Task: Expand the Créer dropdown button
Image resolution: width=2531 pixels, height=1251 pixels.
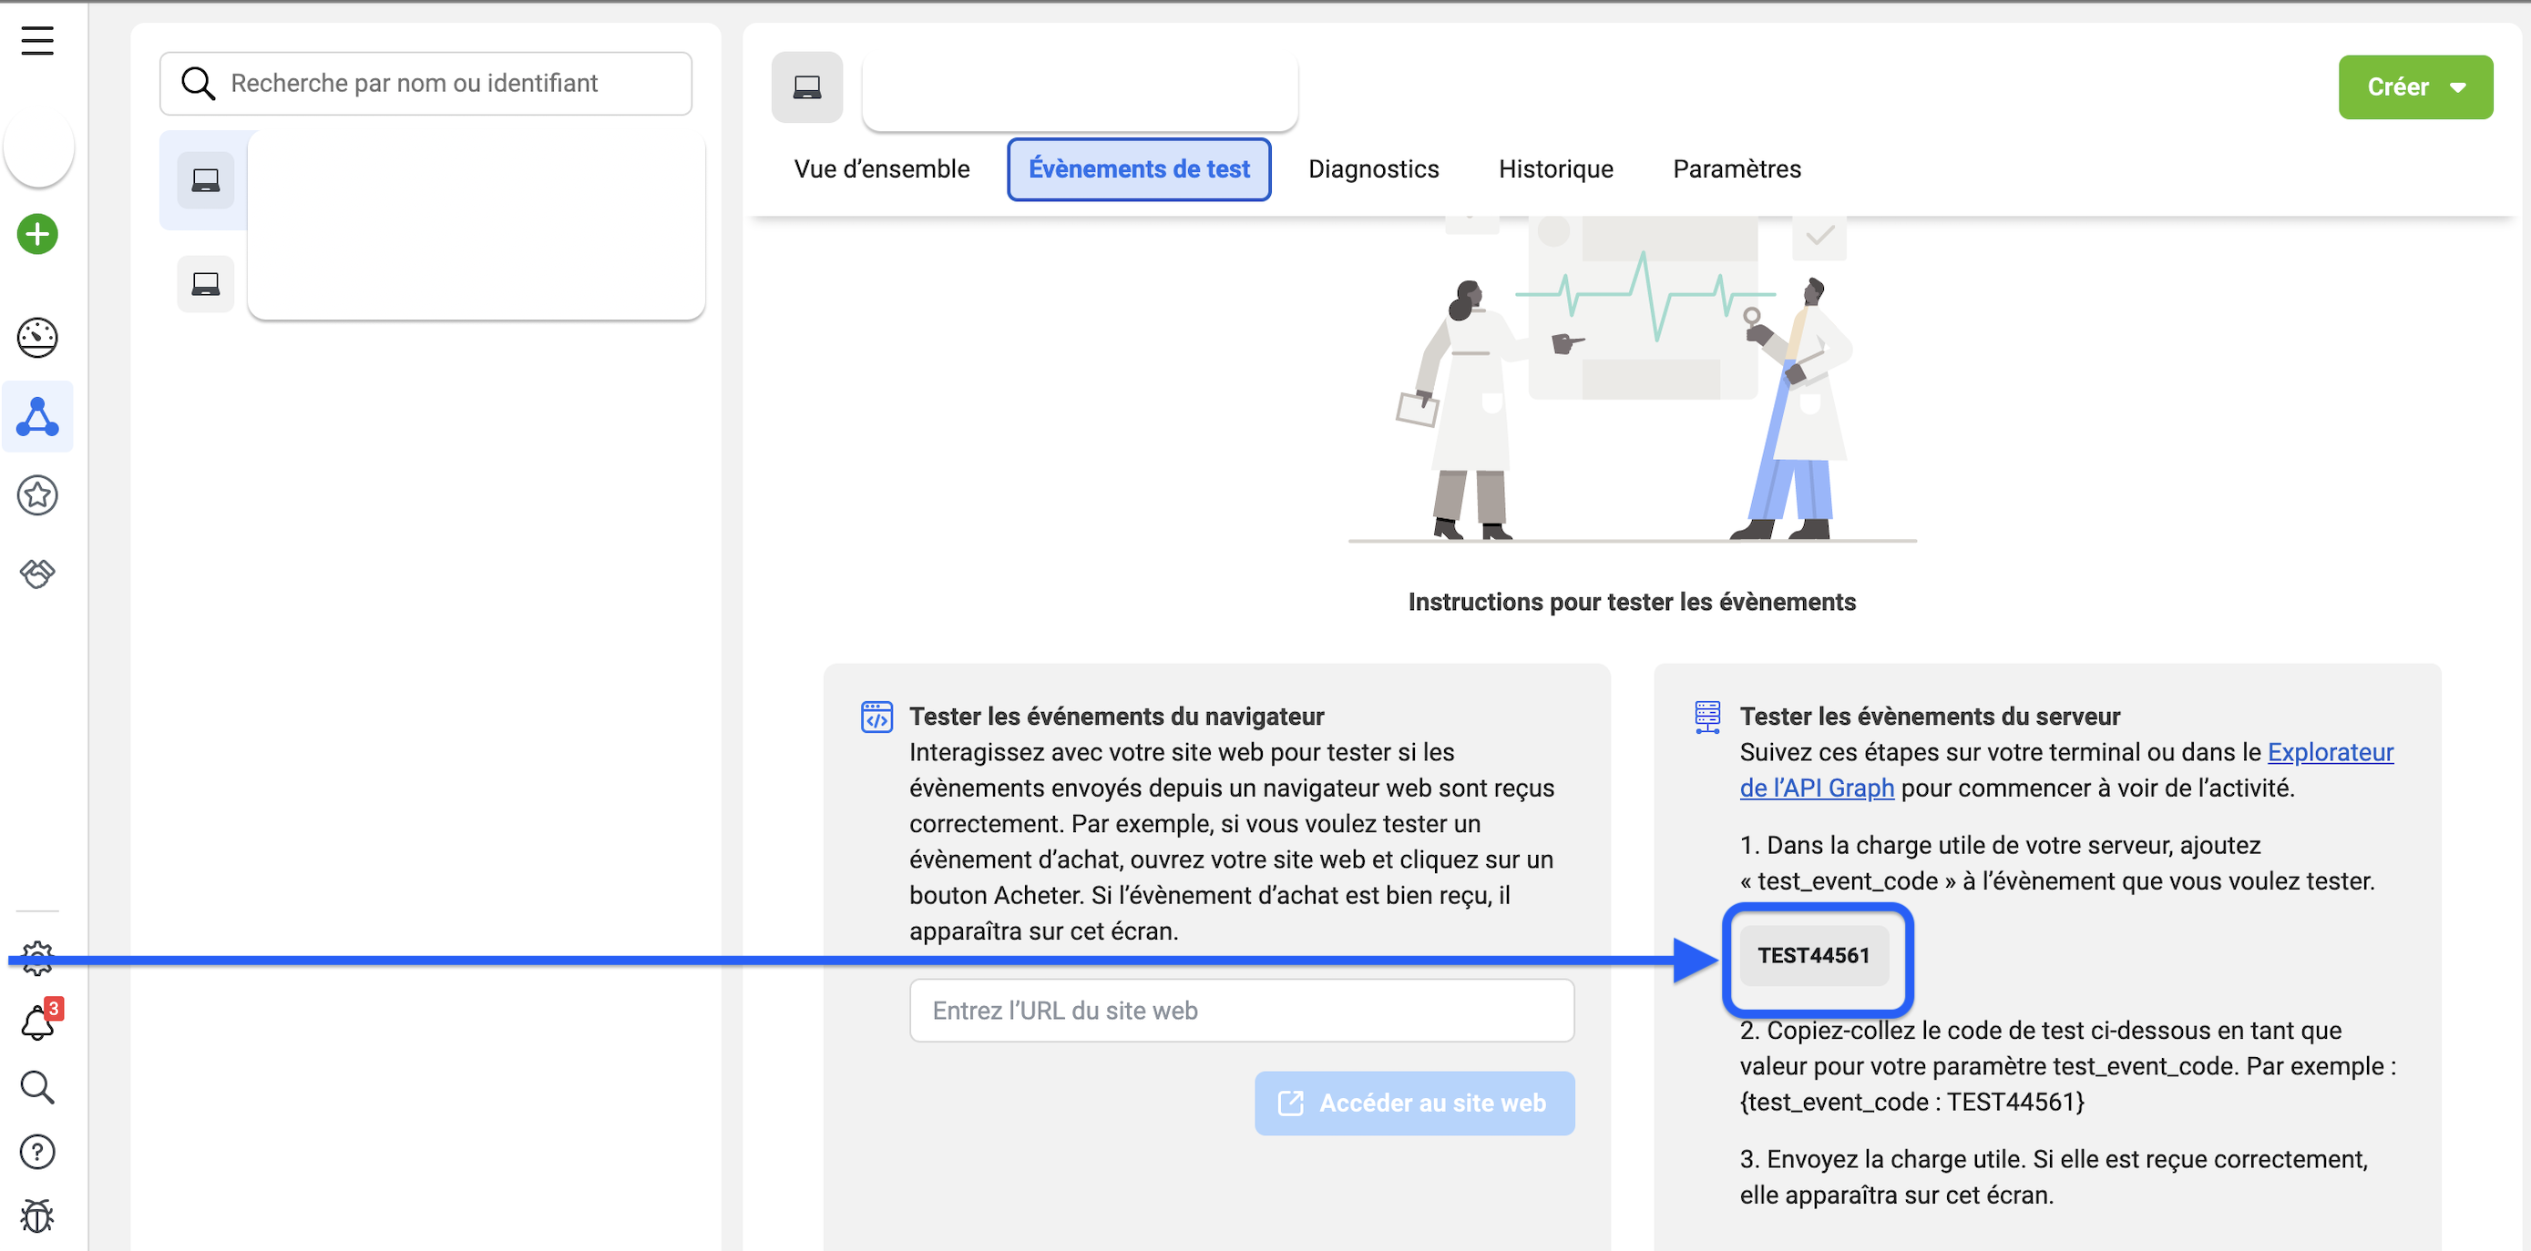Action: pos(2414,87)
